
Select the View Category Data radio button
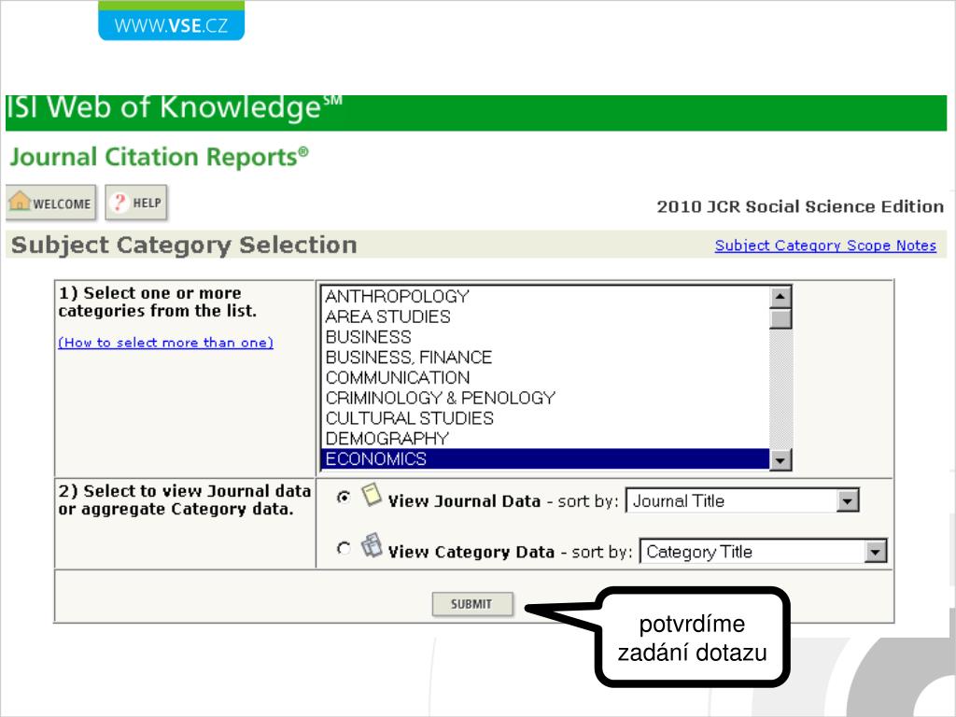pos(344,549)
